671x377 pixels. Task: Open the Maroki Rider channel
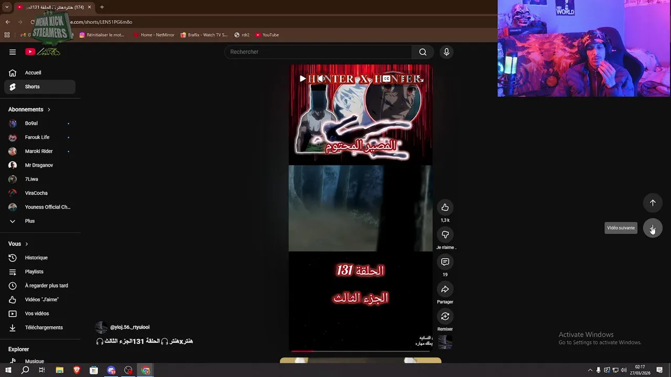(x=40, y=151)
